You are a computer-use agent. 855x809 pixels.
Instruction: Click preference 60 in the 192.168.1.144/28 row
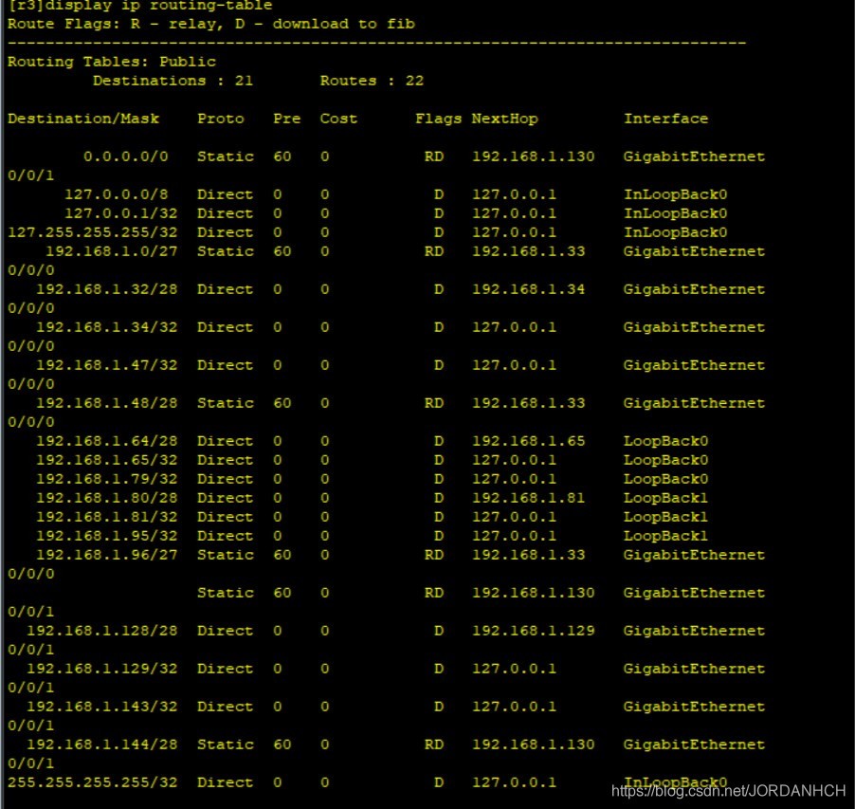point(282,745)
